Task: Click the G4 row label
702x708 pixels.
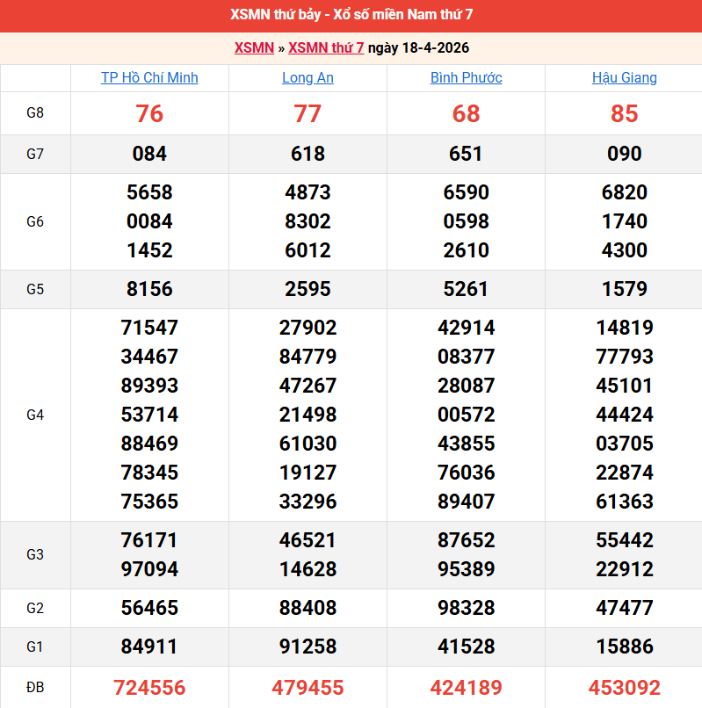Action: (35, 415)
